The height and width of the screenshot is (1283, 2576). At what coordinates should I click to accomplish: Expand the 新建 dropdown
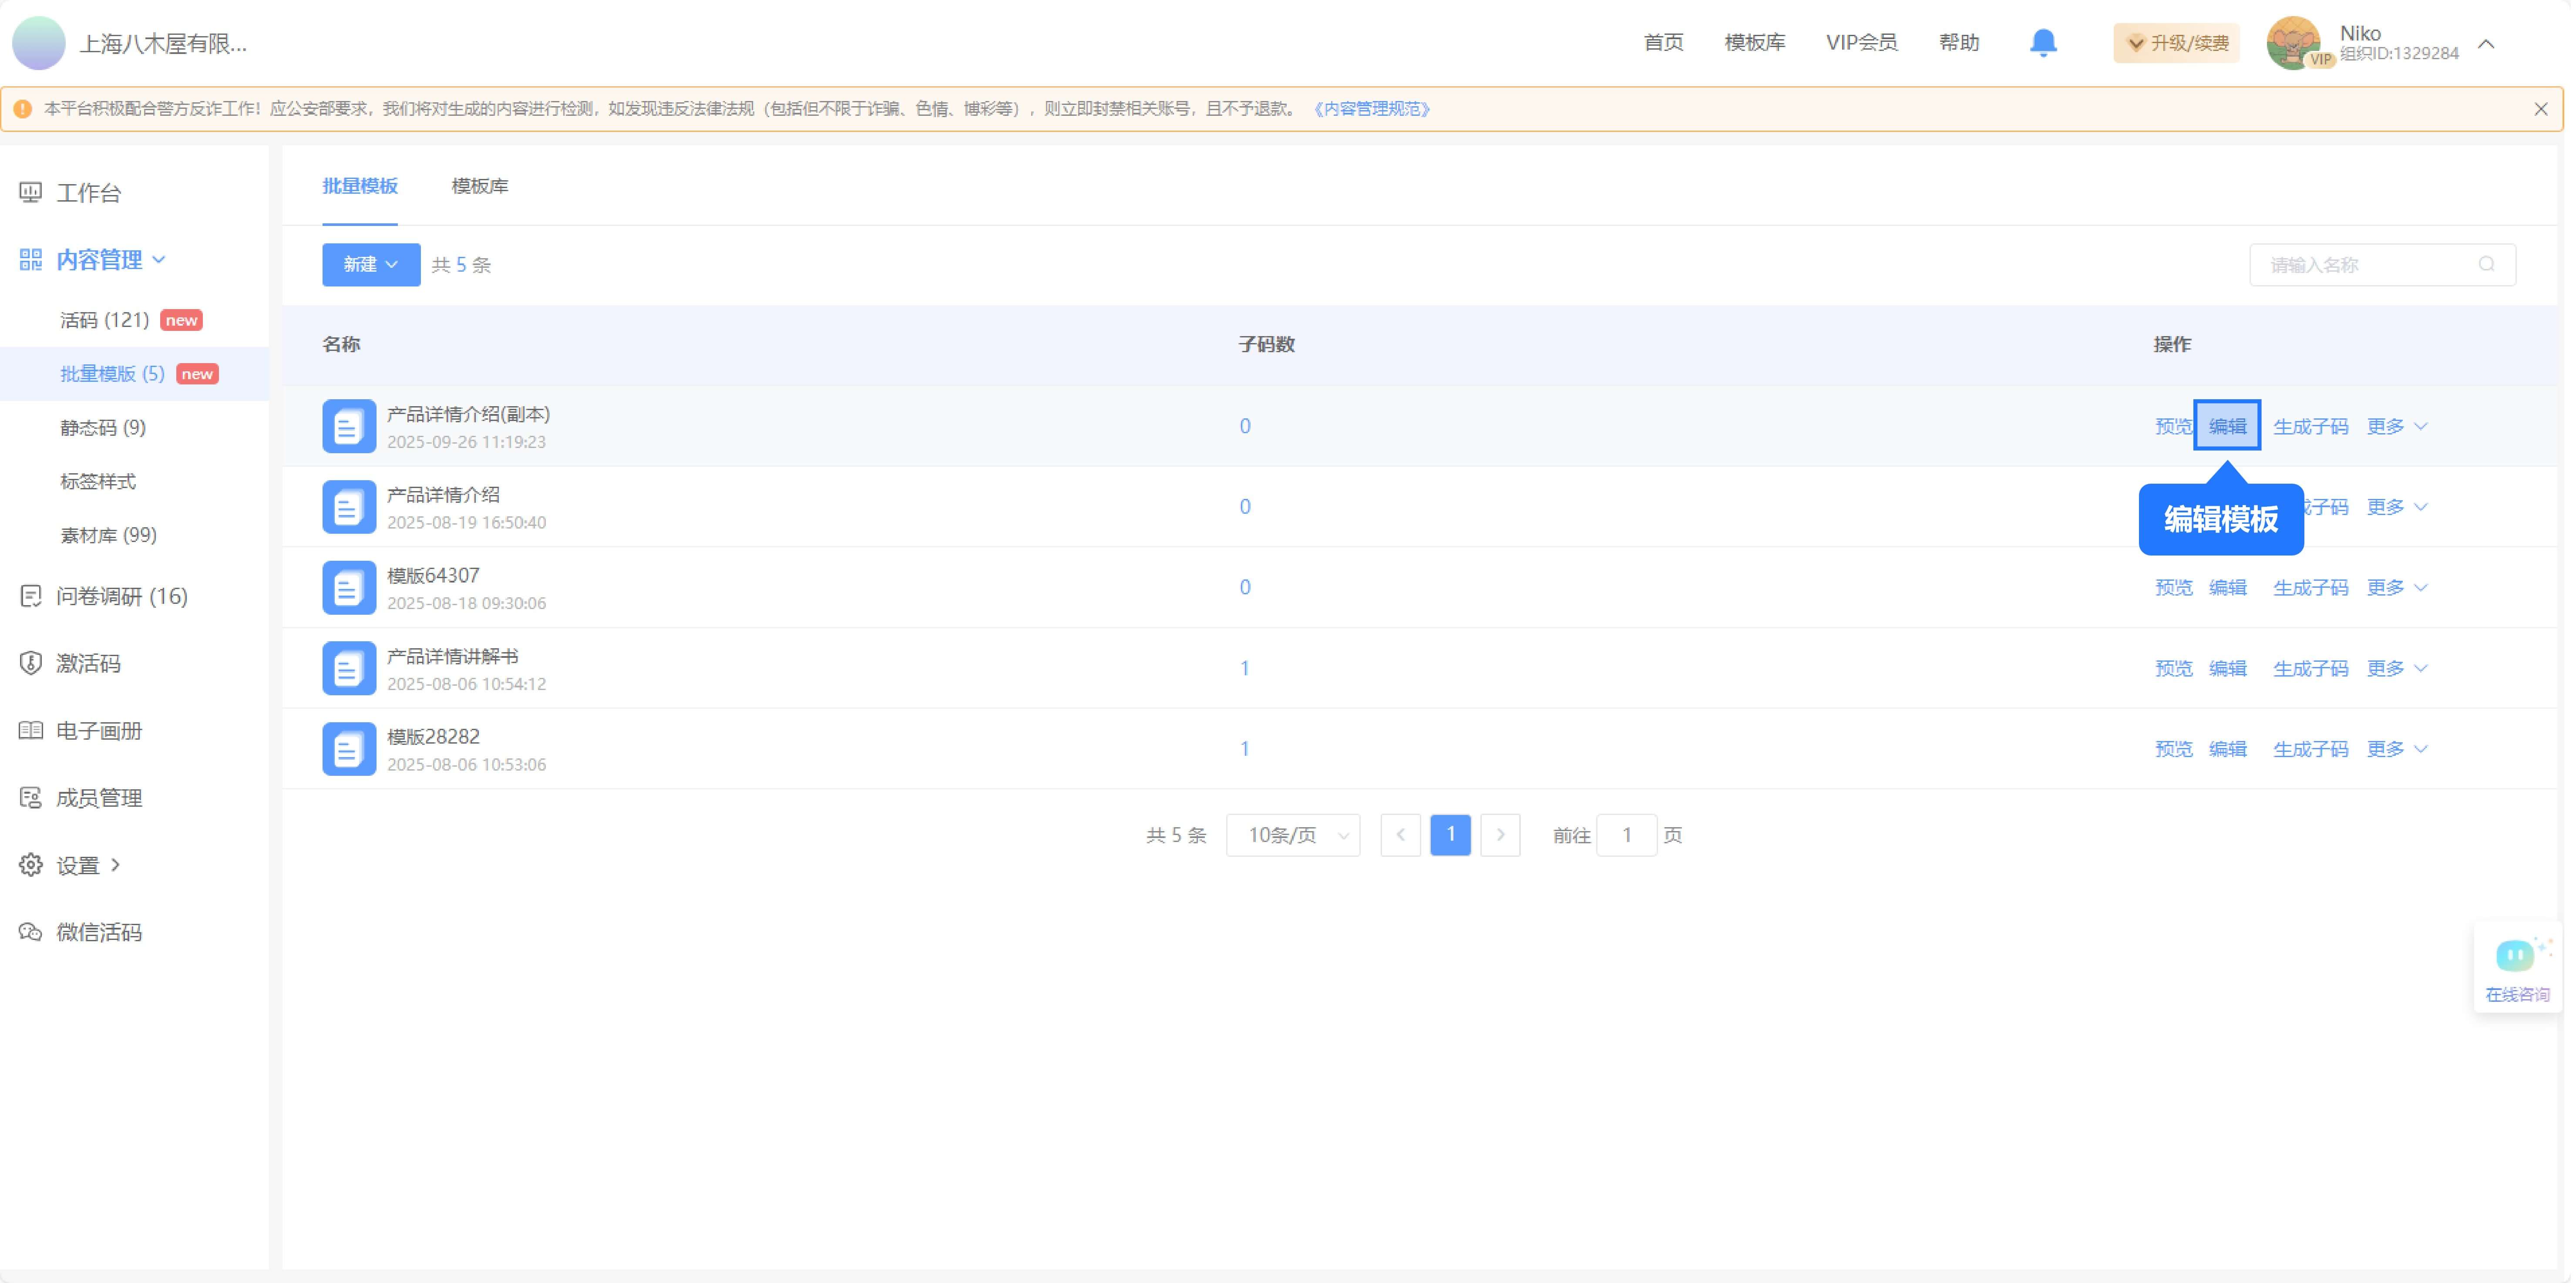(370, 264)
